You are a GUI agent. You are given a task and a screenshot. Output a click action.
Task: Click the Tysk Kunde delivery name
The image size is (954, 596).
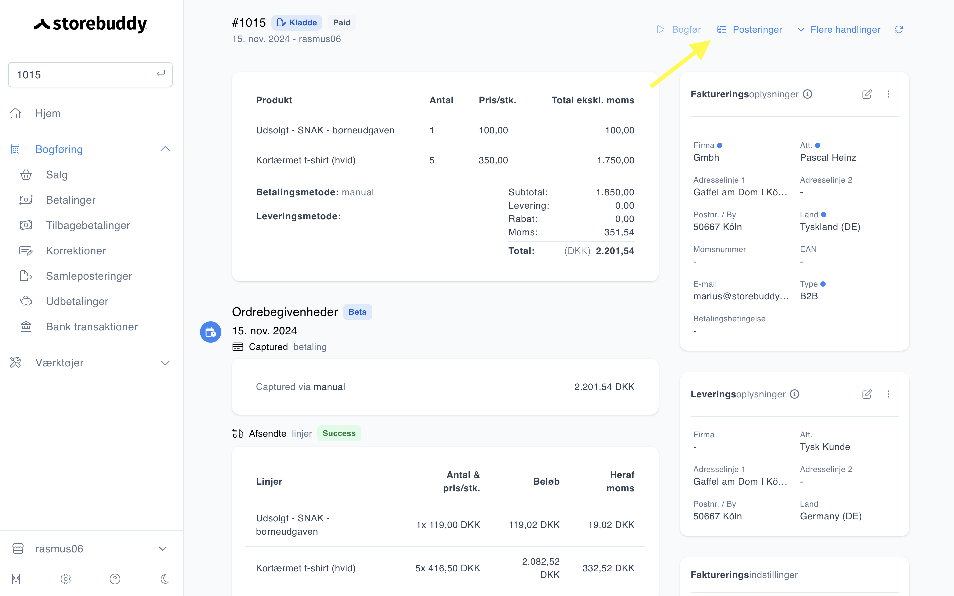pyautogui.click(x=825, y=447)
